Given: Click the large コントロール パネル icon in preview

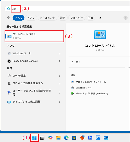Looking at the screenshot, I should tap(100, 35).
